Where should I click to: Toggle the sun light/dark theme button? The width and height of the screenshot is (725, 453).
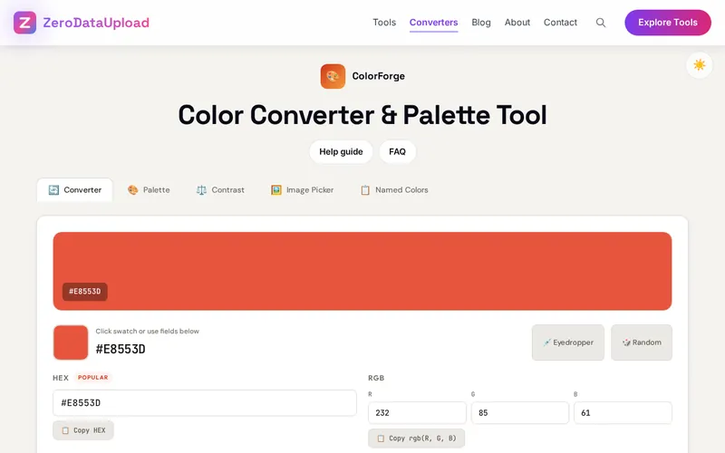[699, 64]
